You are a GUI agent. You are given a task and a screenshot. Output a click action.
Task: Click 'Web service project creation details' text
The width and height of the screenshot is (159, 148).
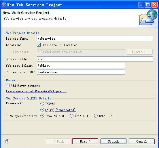(35, 18)
